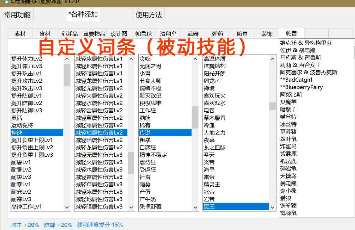Screen dimensions: 355x230
Task: Switch to the 武器 category tab
Action: [193, 34]
